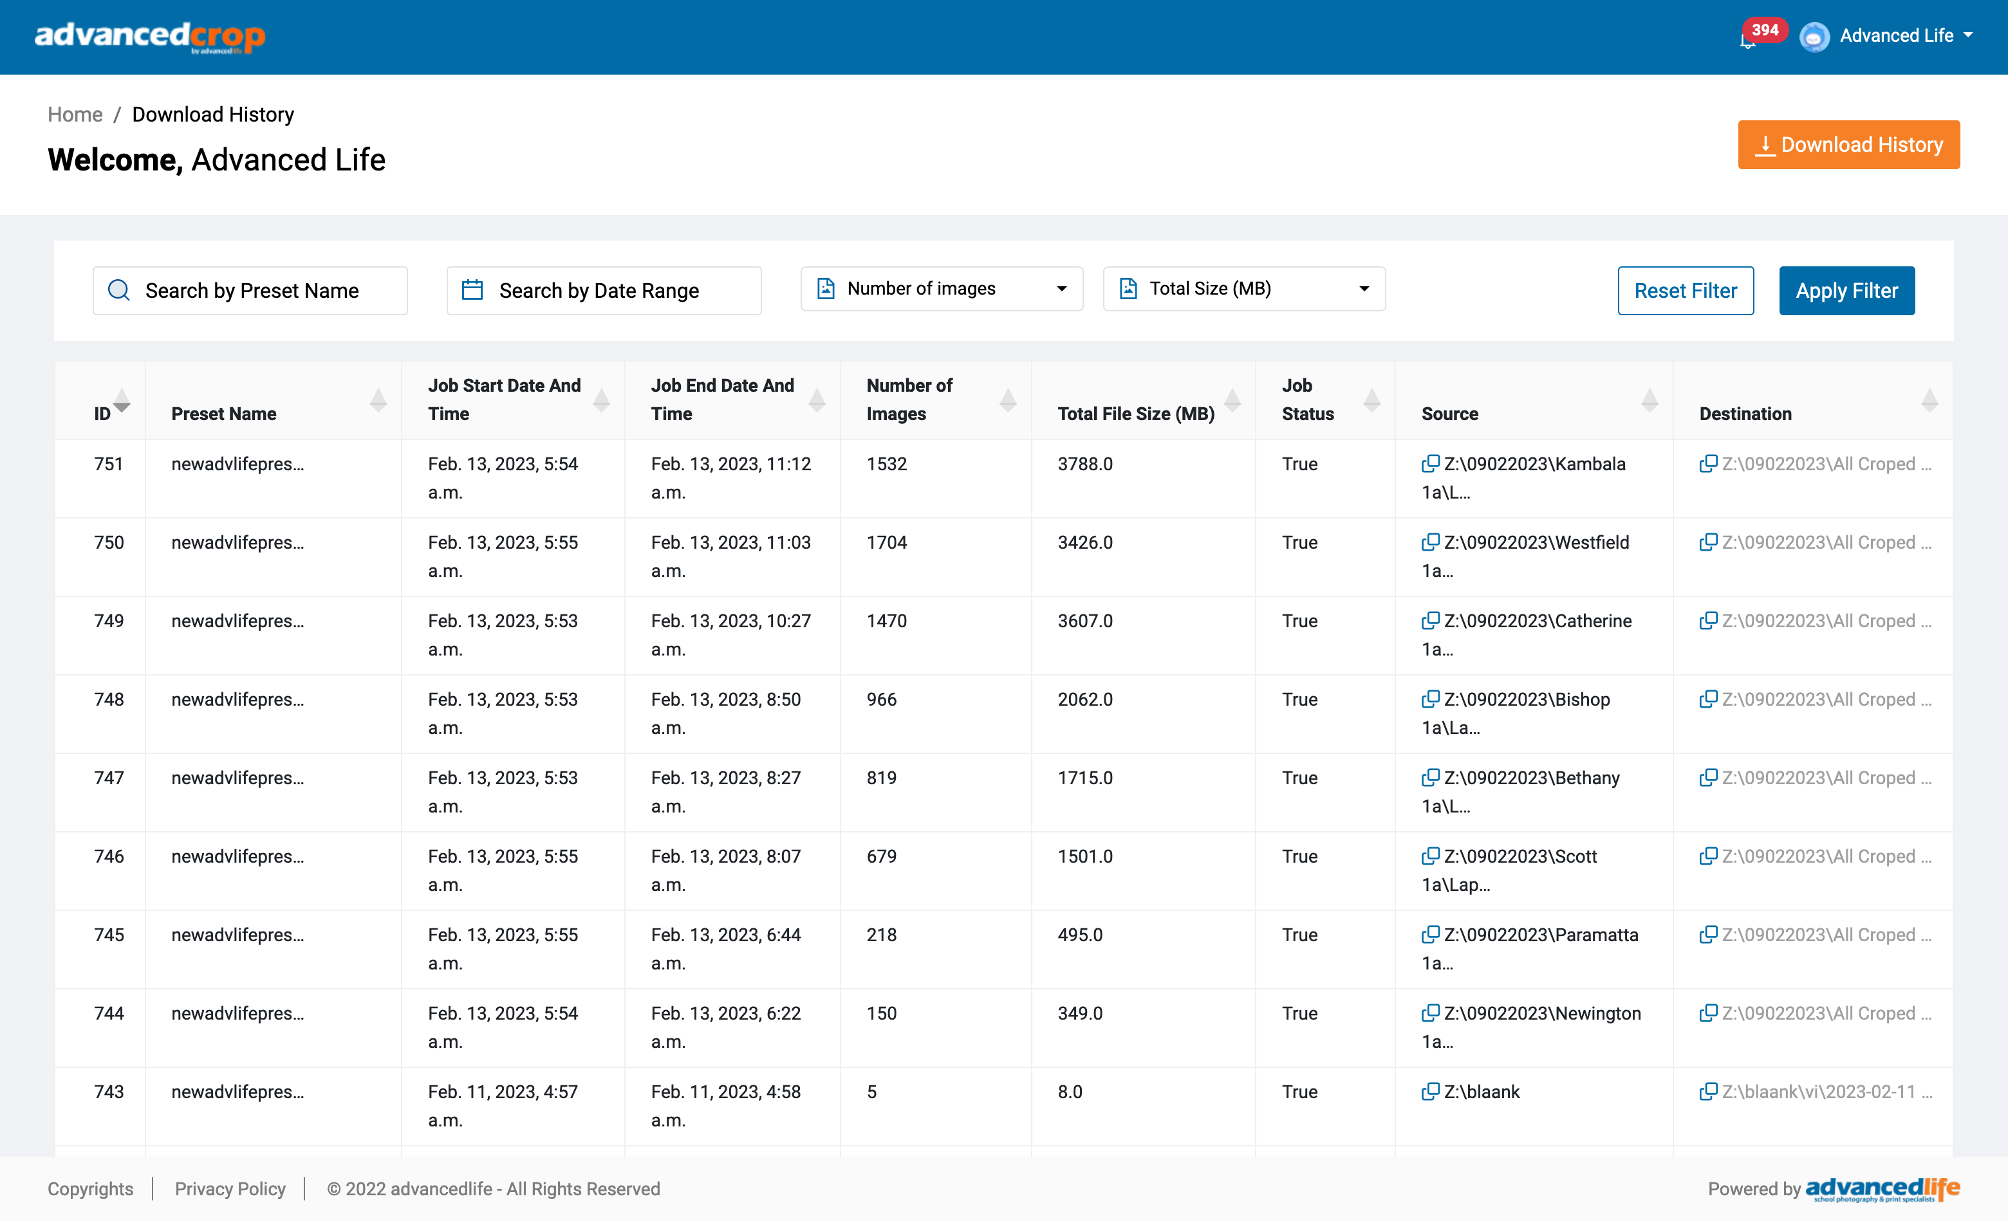Copy destination path icon for row 750
Image resolution: width=2008 pixels, height=1221 pixels.
click(1708, 542)
